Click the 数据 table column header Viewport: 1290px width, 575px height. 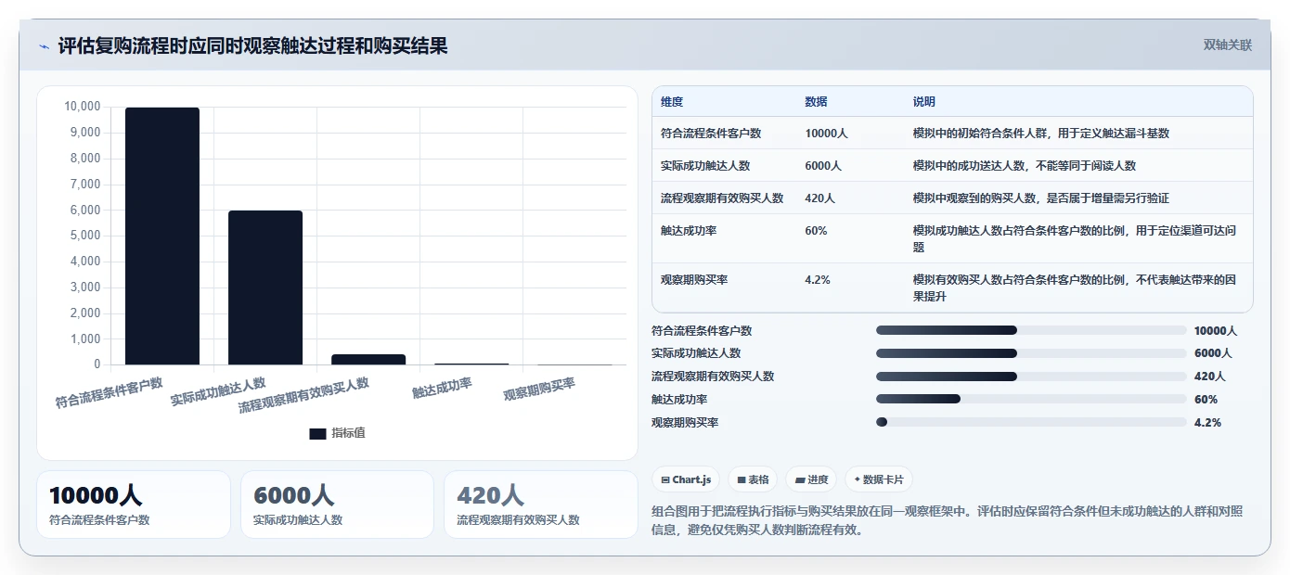817,102
